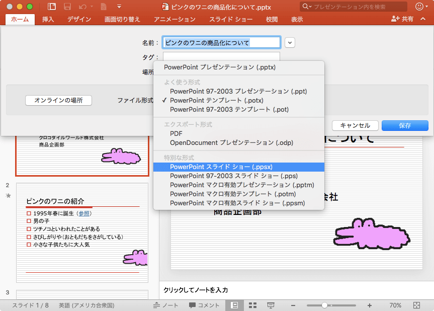
Task: Select checked PowerPoint テンプレート (.potx) option
Action: point(238,101)
